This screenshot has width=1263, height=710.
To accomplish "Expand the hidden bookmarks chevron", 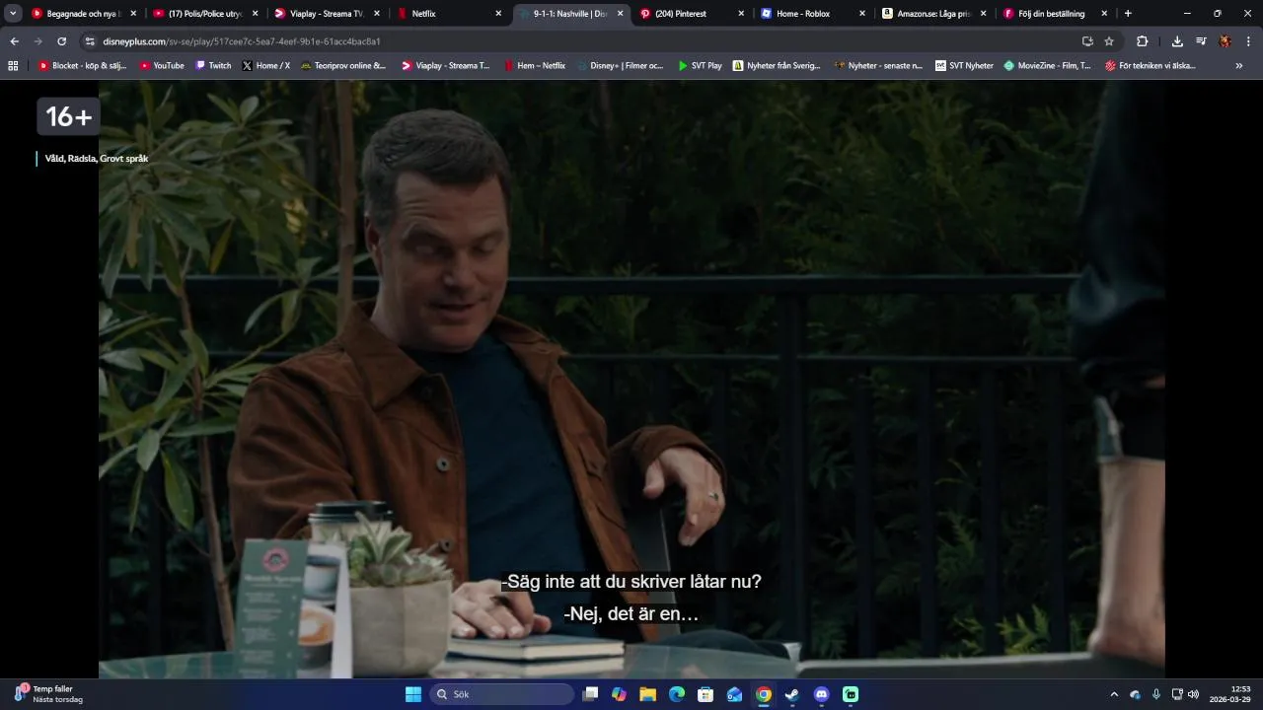I will pyautogui.click(x=1239, y=65).
